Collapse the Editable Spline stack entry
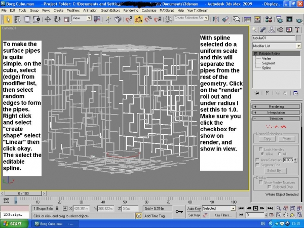304x228 pixels. tap(255, 54)
